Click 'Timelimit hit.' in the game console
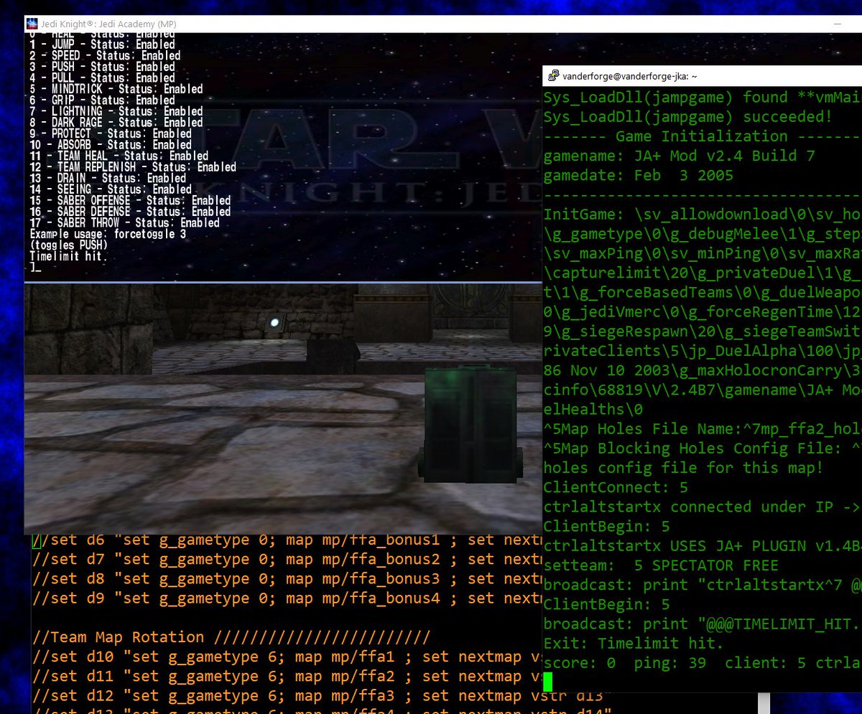The image size is (862, 714). click(69, 256)
